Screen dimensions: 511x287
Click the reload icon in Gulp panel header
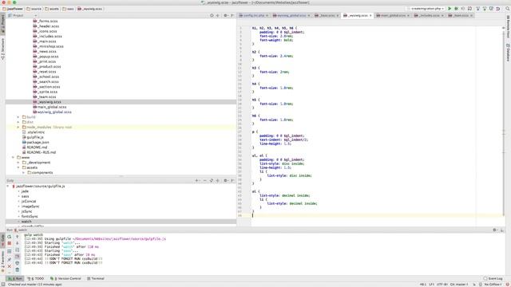[x=211, y=180]
